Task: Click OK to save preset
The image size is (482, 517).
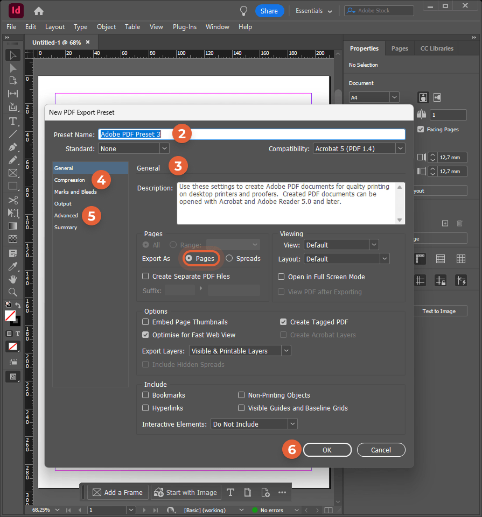Action: [x=327, y=450]
